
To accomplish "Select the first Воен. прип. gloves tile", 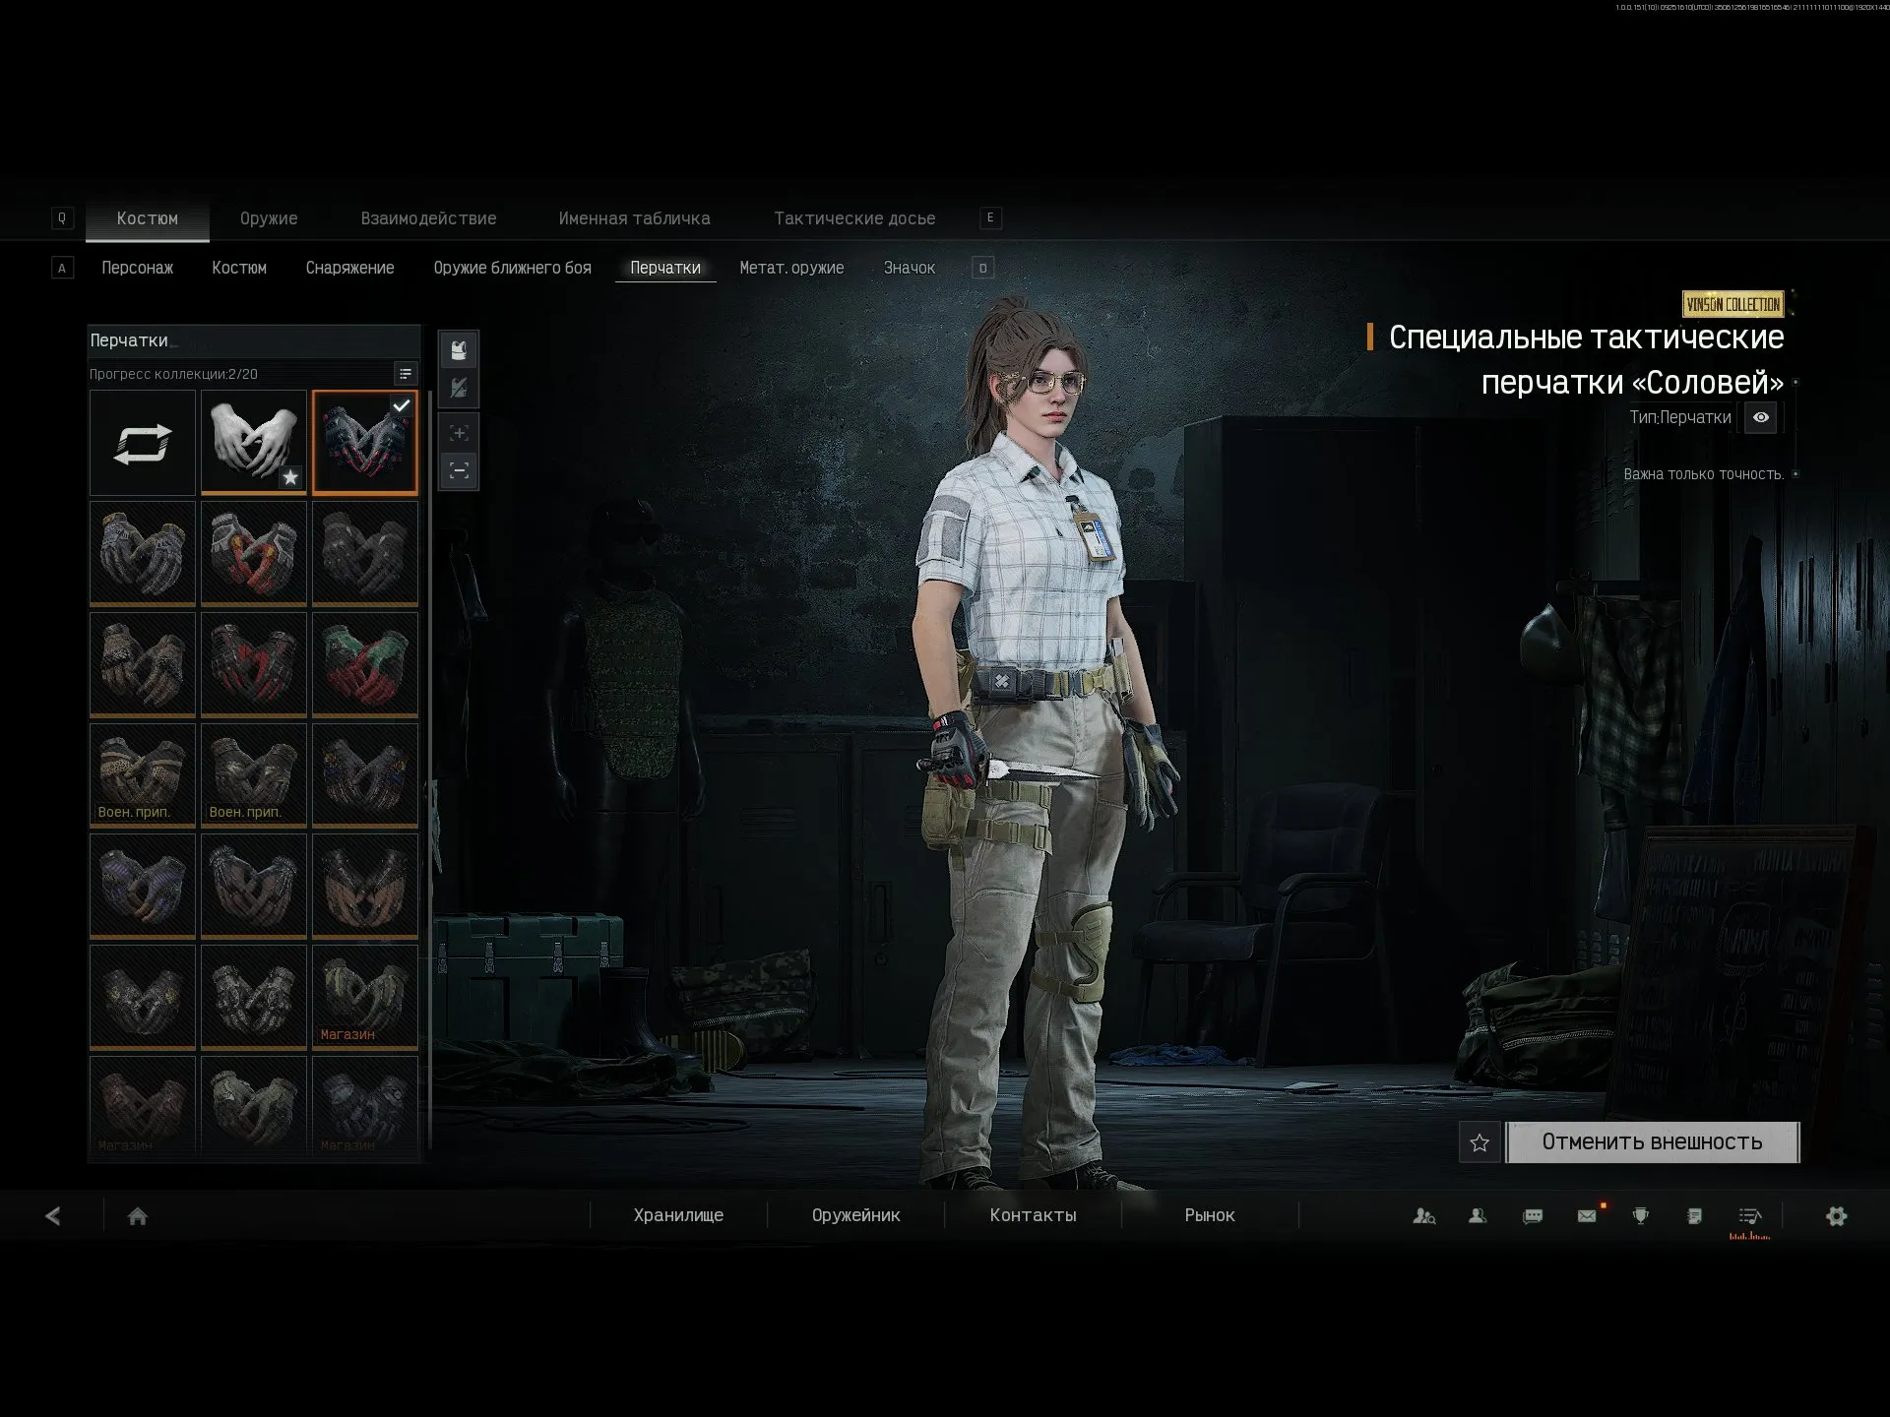I will pyautogui.click(x=143, y=774).
